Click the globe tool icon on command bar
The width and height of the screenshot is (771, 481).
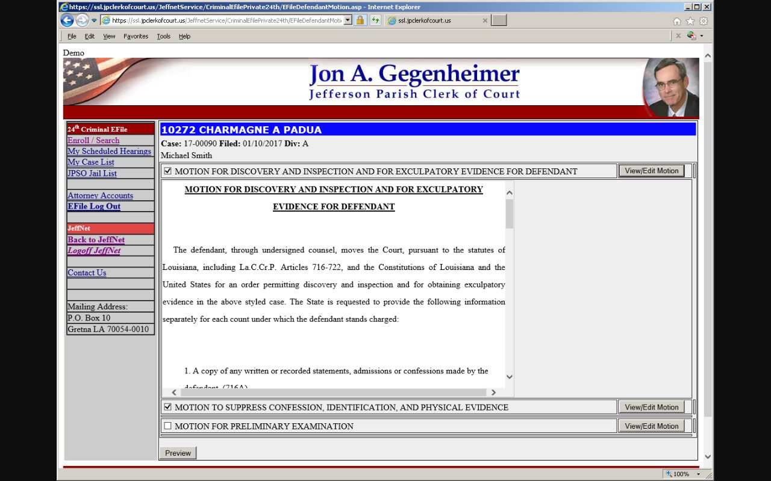click(x=691, y=36)
